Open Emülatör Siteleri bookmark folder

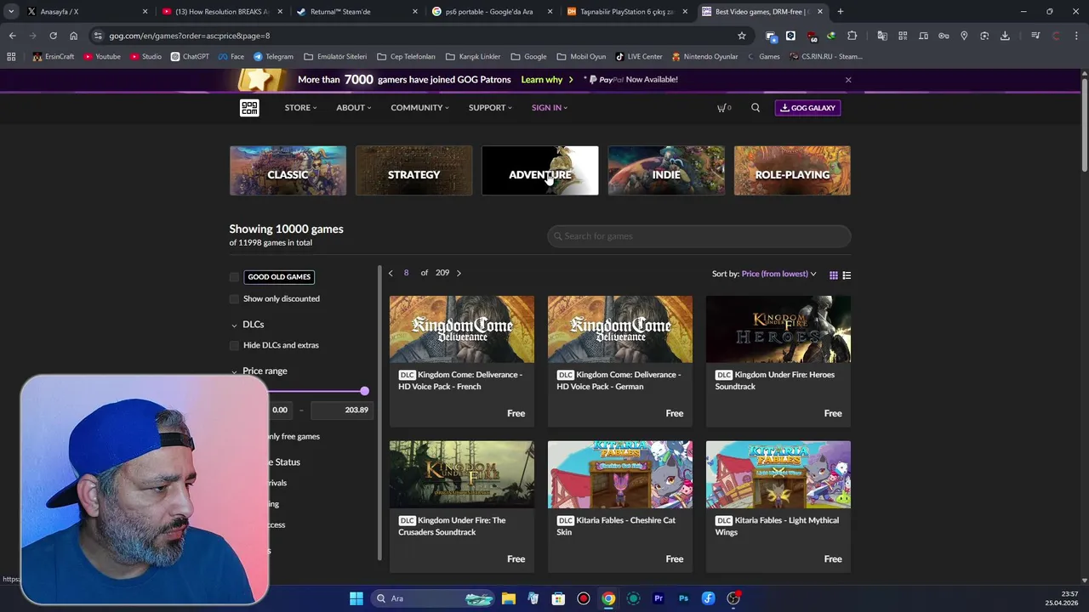tap(335, 57)
